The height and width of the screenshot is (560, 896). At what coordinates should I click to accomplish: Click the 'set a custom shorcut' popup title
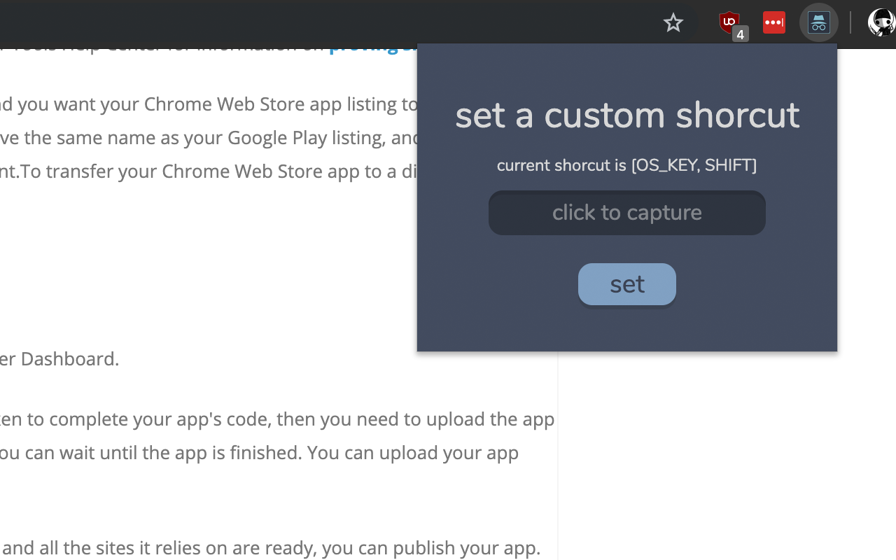click(x=627, y=115)
